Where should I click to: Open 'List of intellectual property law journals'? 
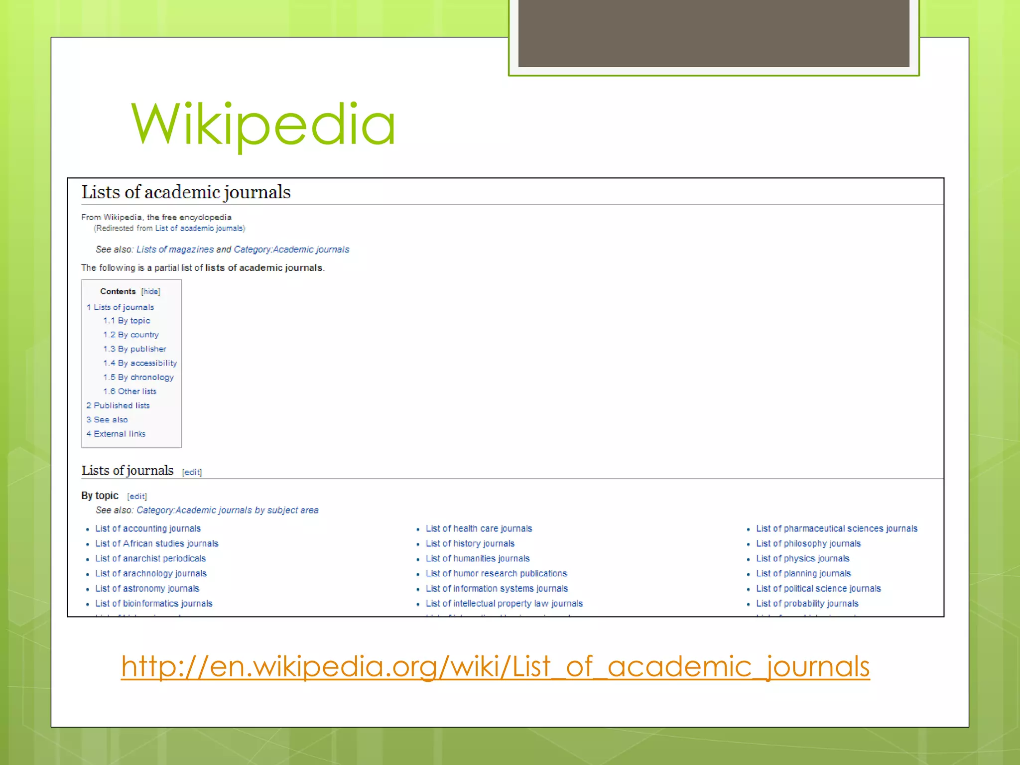point(505,603)
